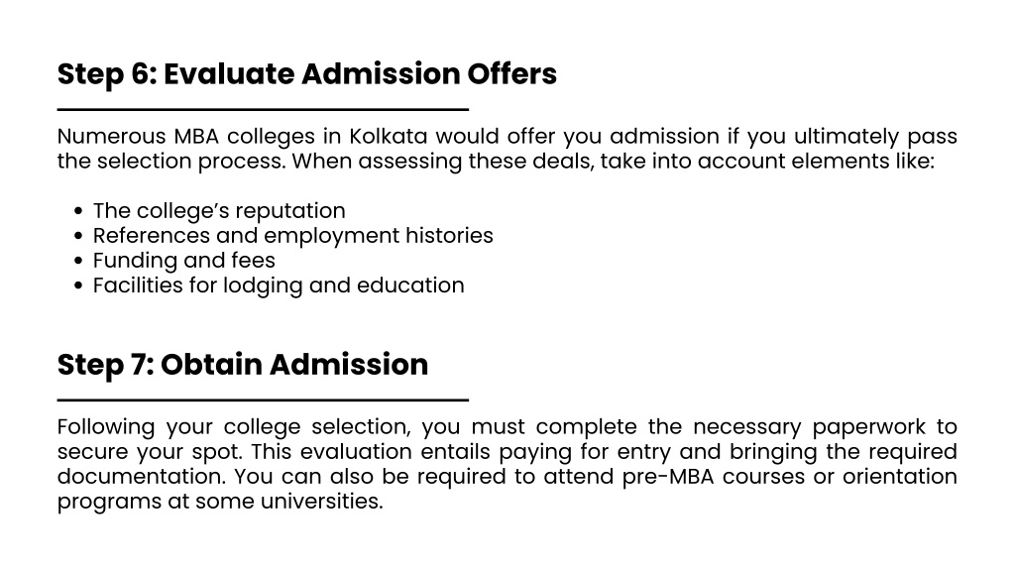This screenshot has width=1015, height=571.
Task: Click the word 'documentation' in Step 7 paragraph
Action: tap(141, 477)
